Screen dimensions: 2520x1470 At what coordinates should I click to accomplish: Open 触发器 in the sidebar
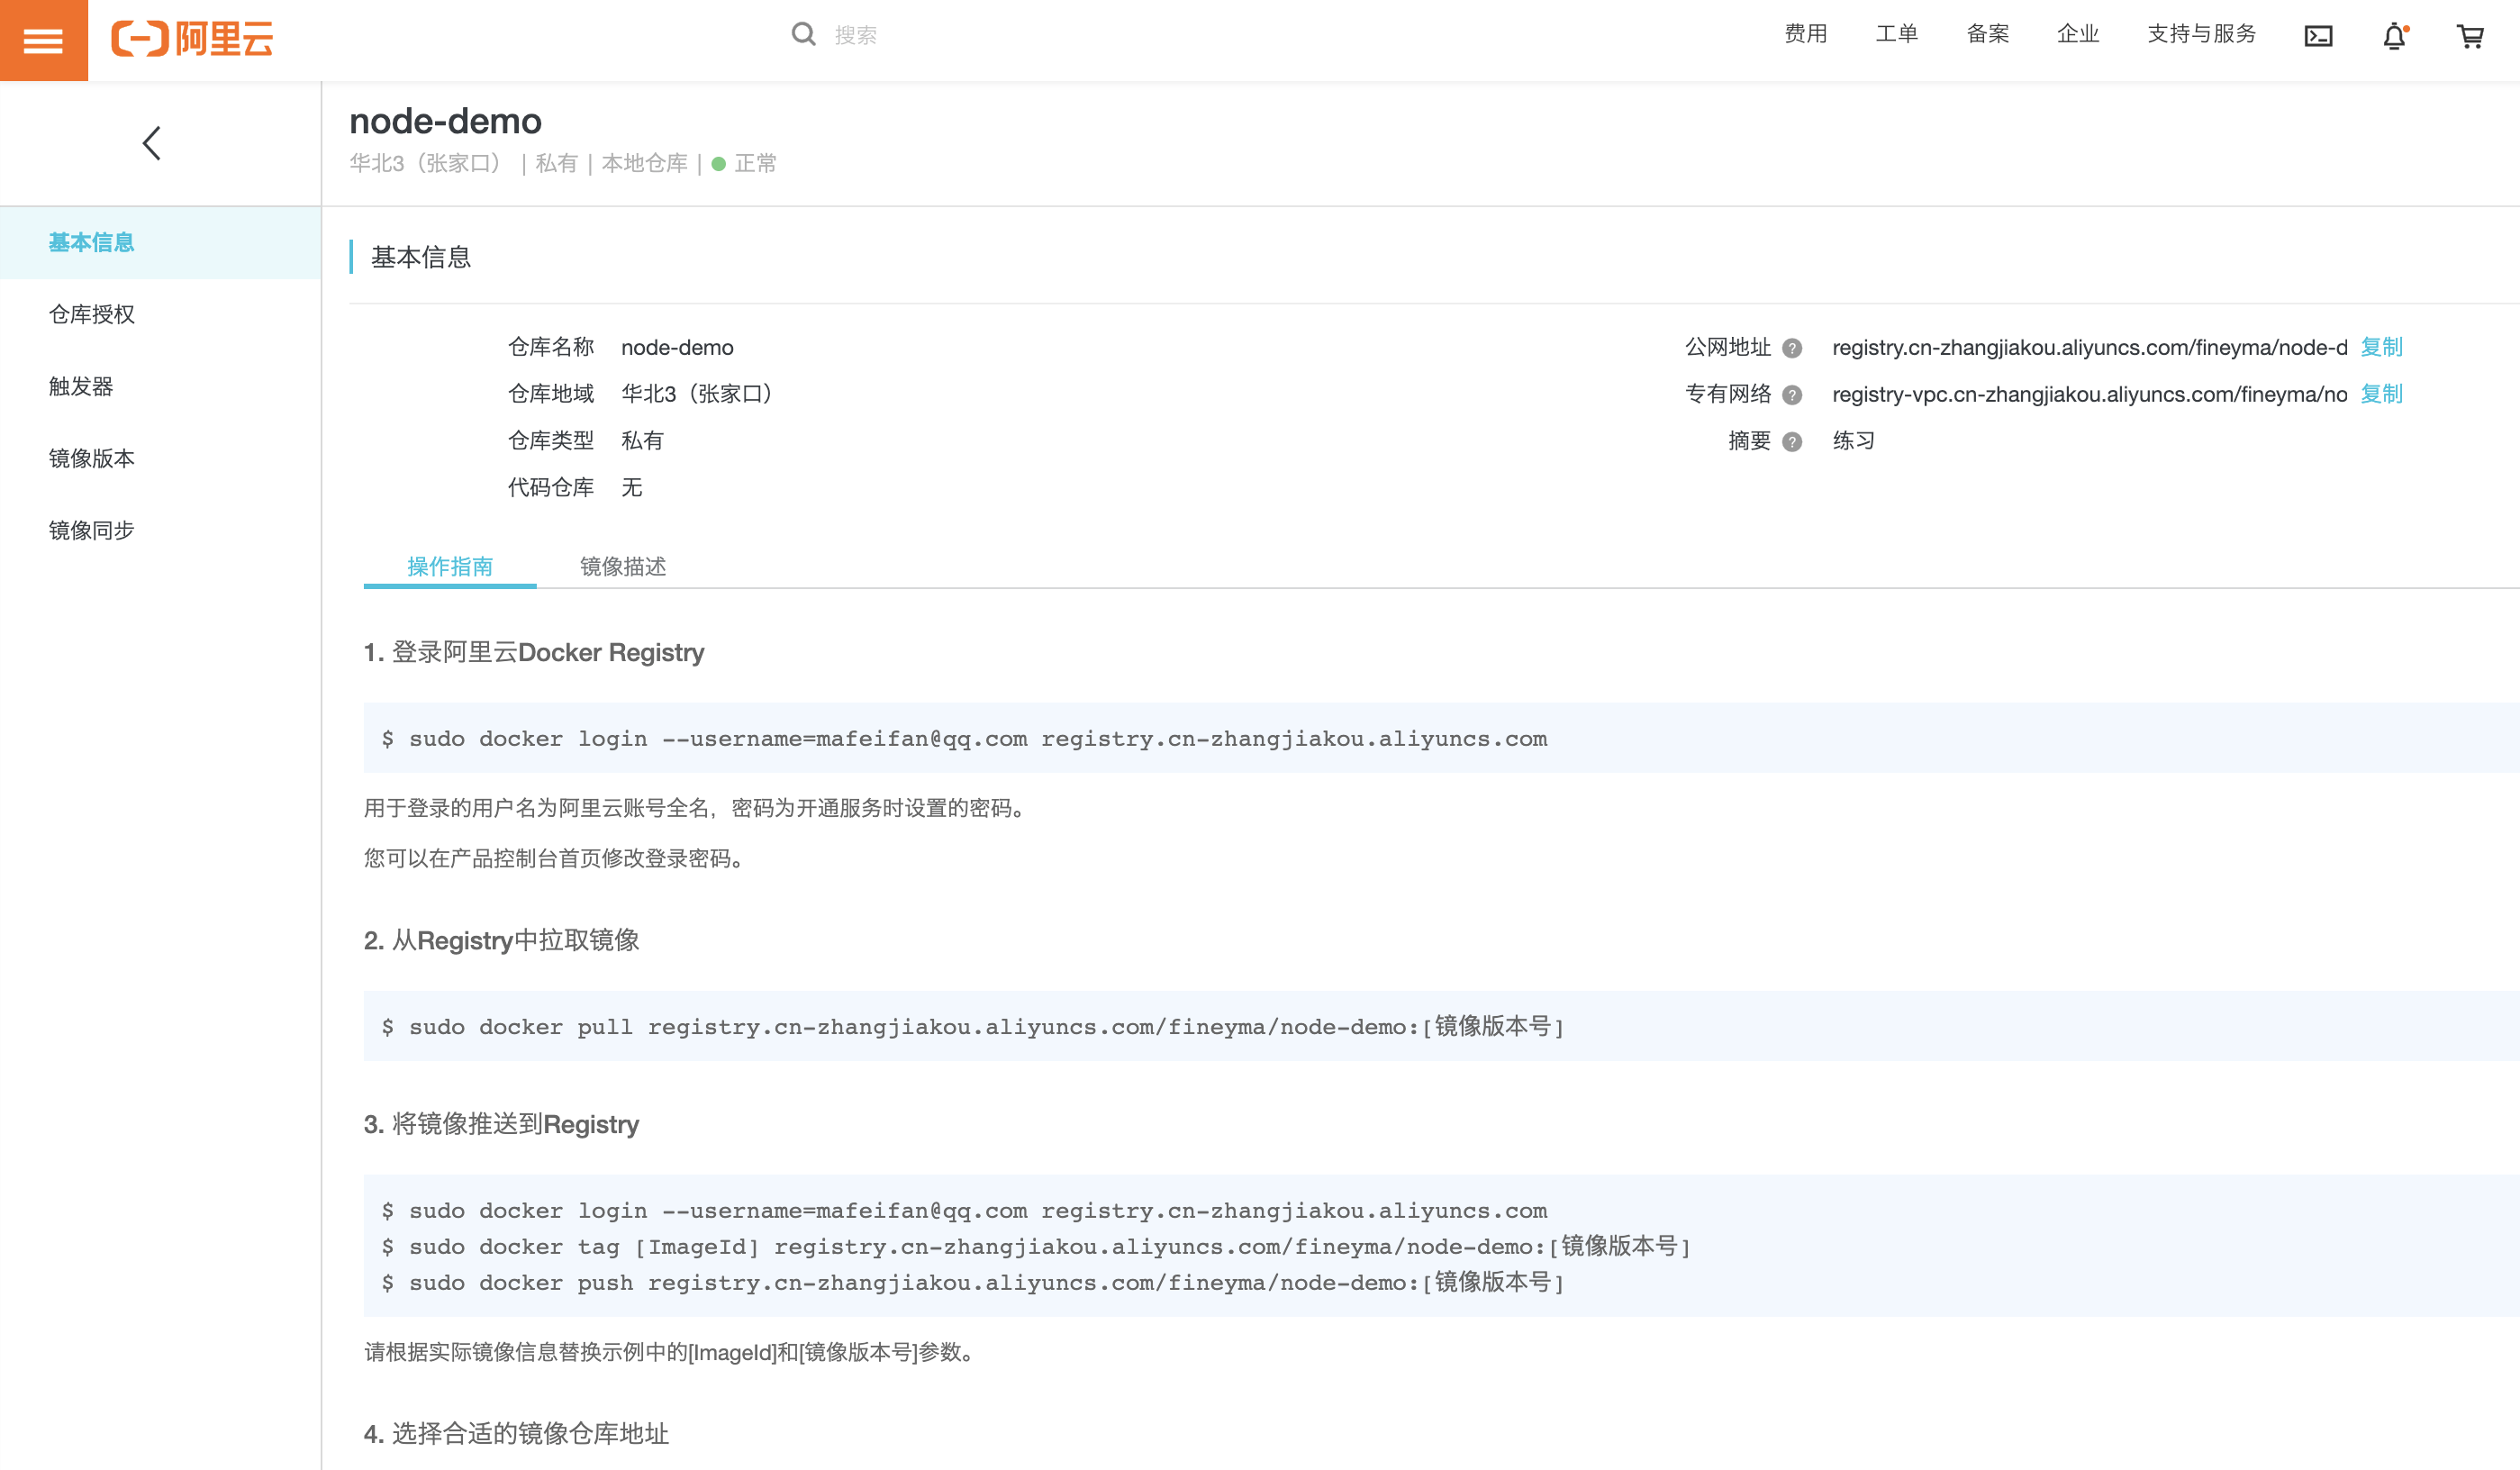[x=81, y=386]
